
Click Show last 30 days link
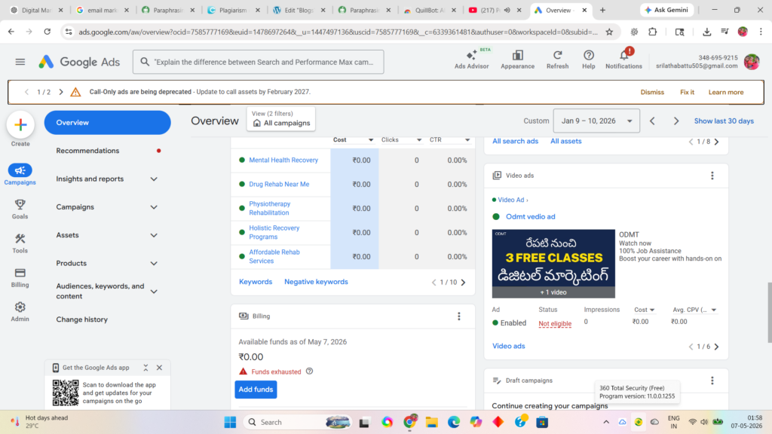pos(724,121)
